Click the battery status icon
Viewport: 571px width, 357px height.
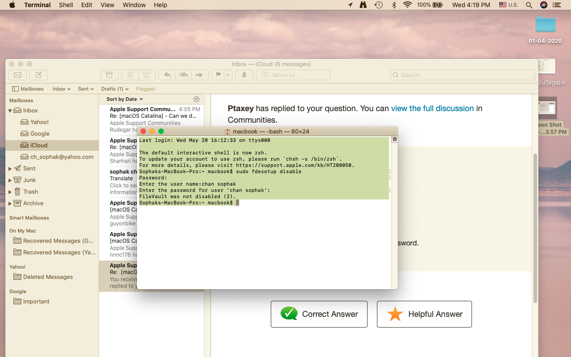coord(437,5)
